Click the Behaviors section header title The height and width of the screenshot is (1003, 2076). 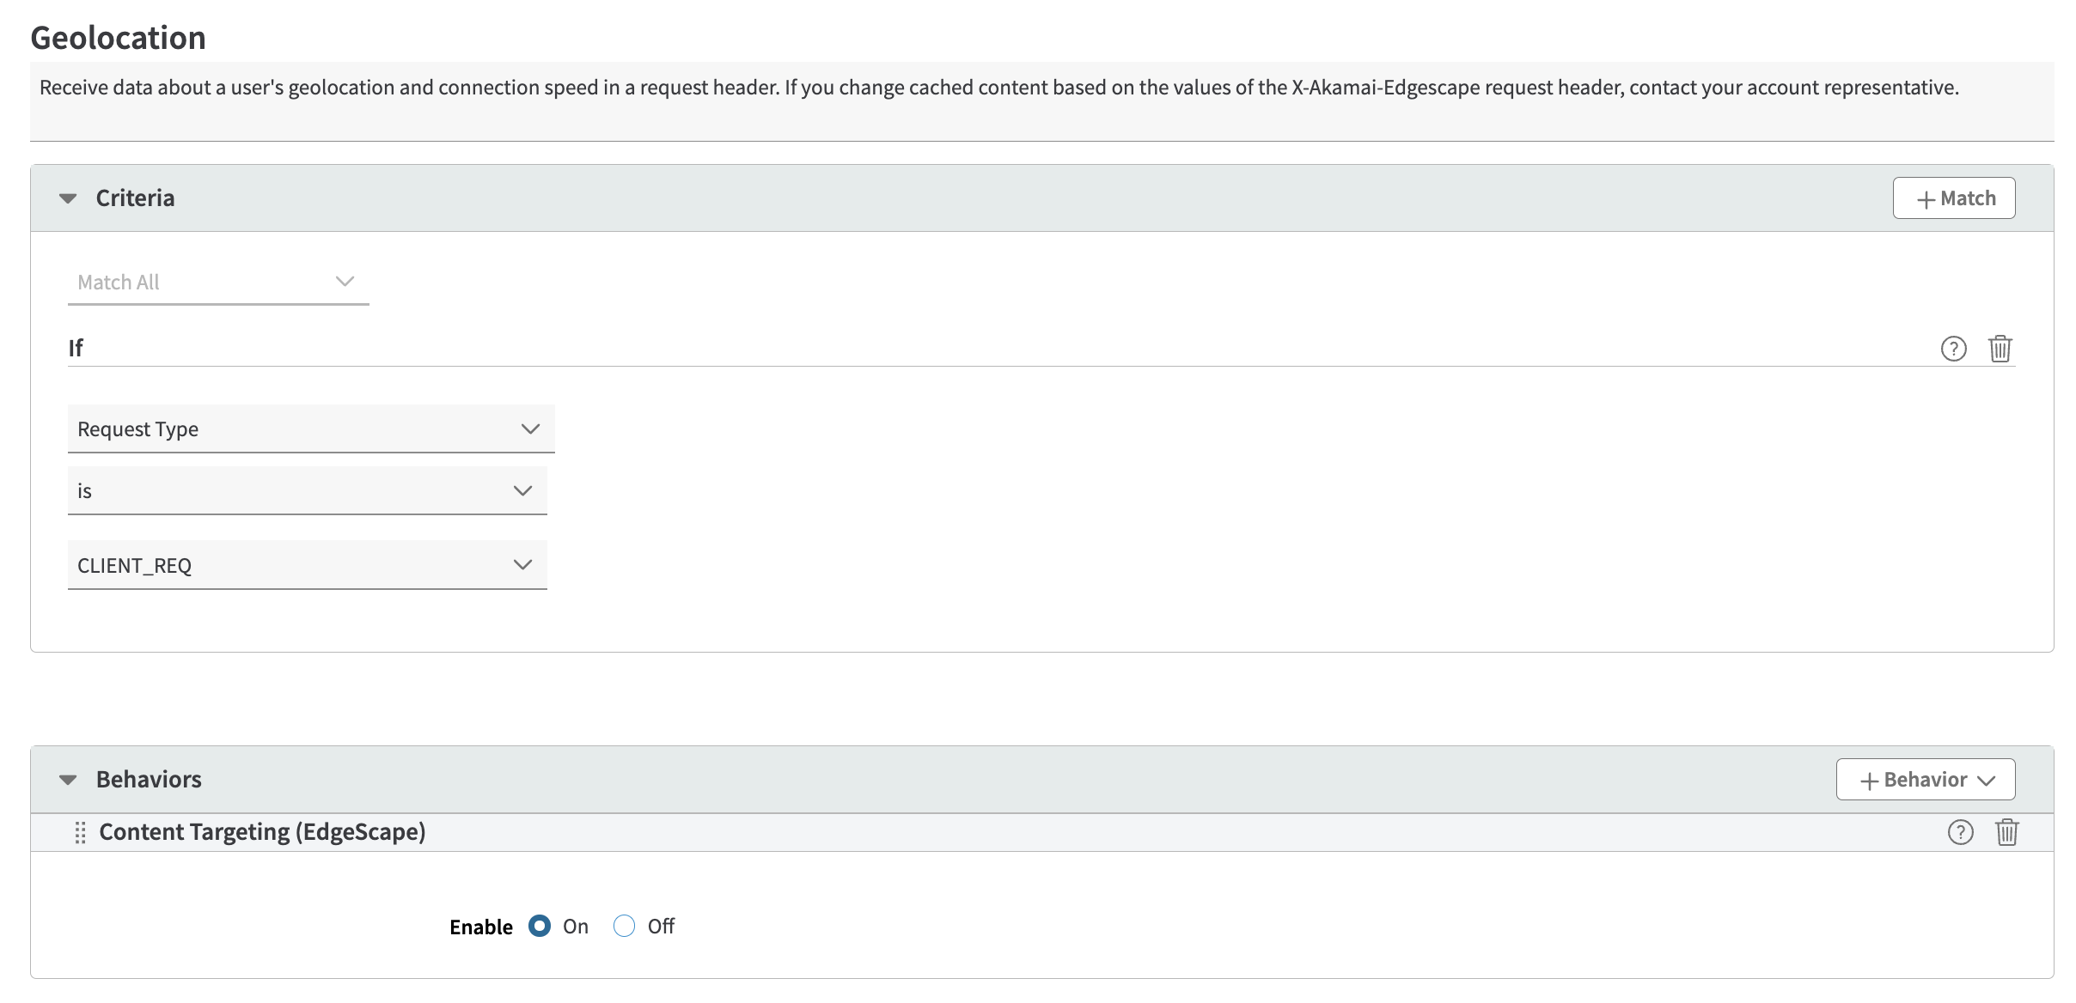pos(149,780)
